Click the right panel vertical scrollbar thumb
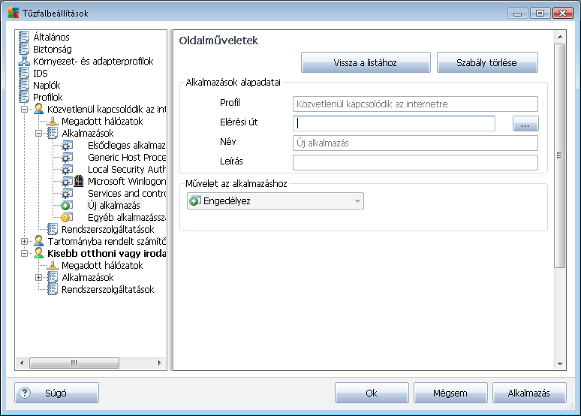 (x=559, y=155)
